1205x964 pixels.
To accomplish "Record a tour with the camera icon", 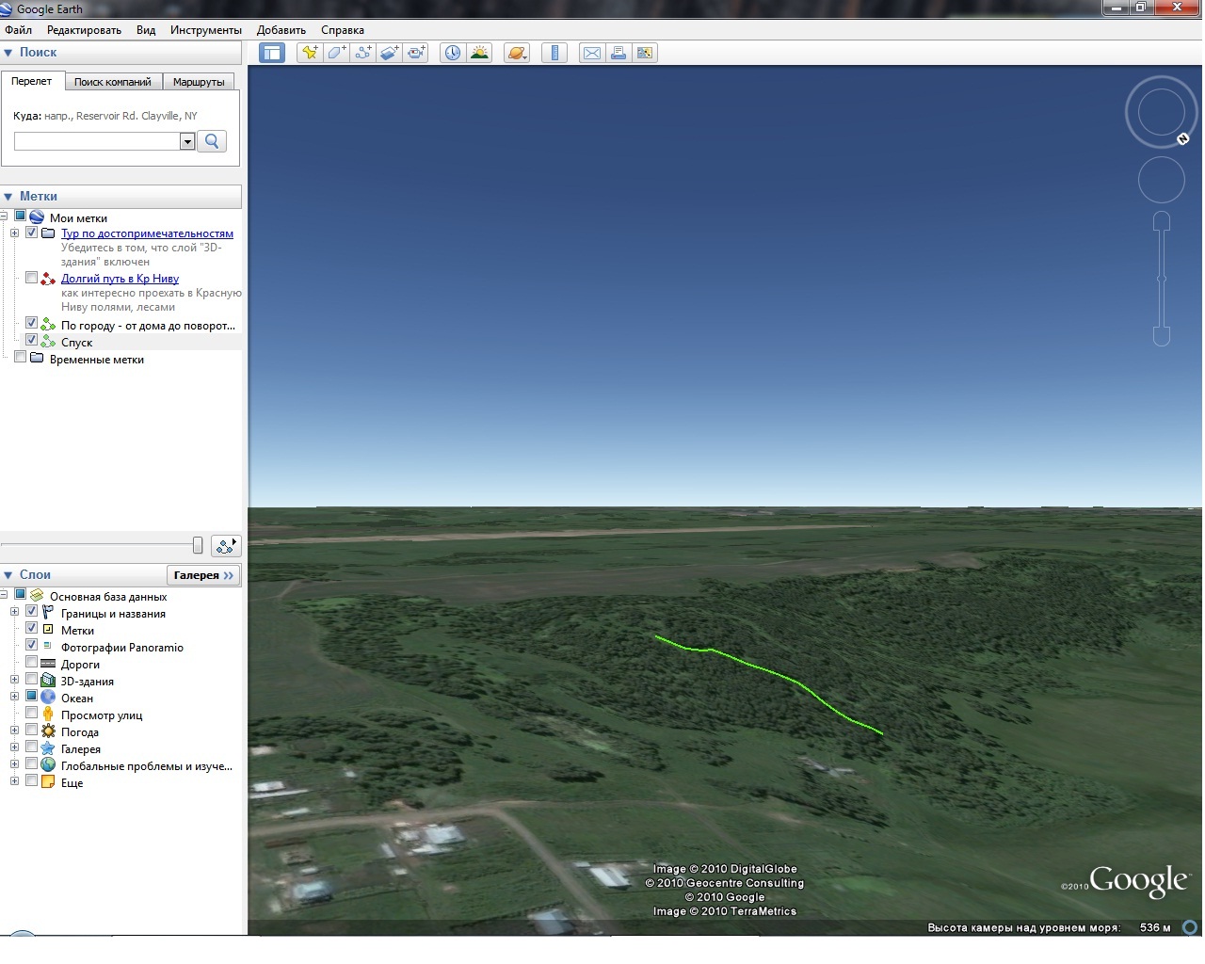I will 416,53.
